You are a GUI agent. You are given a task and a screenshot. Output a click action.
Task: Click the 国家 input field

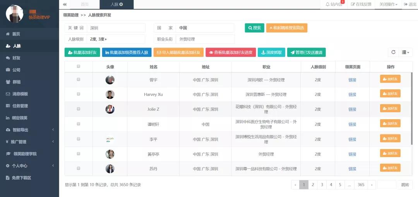coord(205,28)
